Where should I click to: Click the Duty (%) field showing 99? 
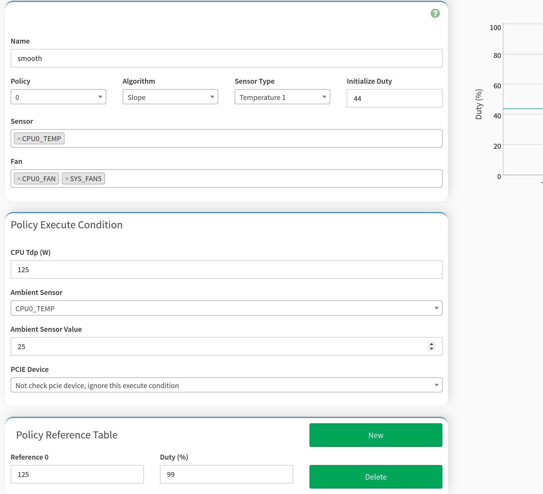point(226,474)
